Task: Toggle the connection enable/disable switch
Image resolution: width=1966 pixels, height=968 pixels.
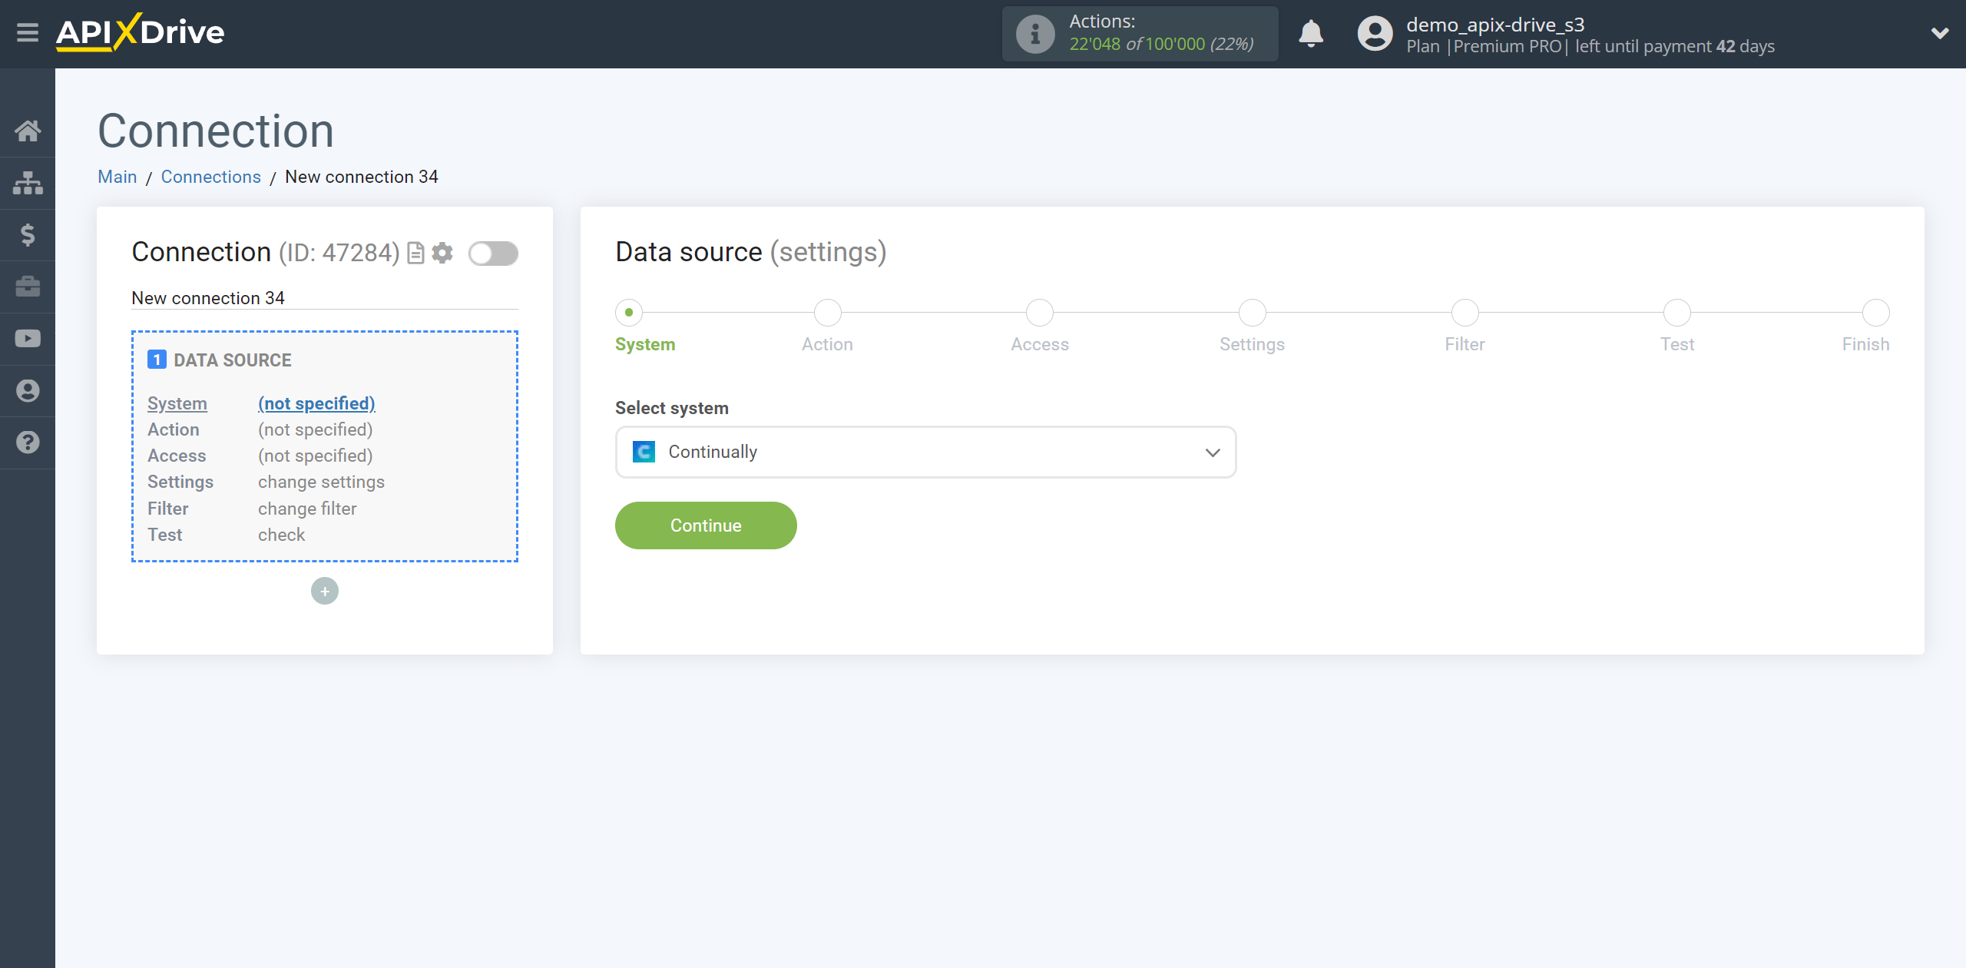Action: coord(493,254)
